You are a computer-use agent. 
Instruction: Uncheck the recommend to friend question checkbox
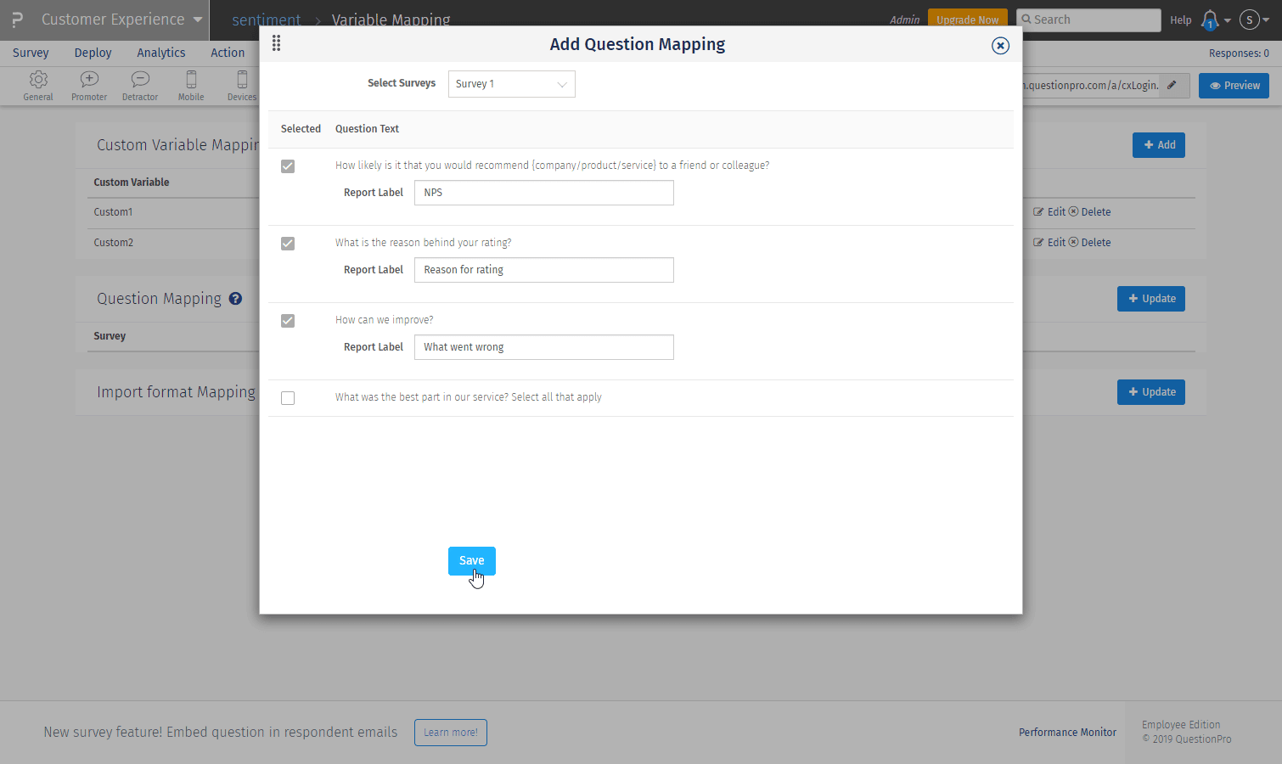coord(288,166)
